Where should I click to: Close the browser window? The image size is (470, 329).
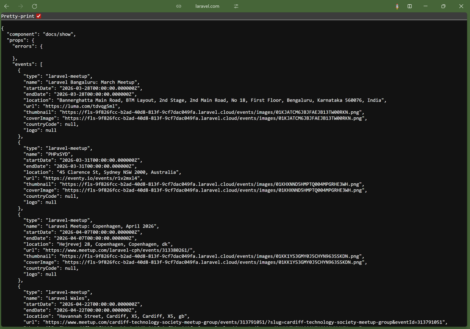461,6
